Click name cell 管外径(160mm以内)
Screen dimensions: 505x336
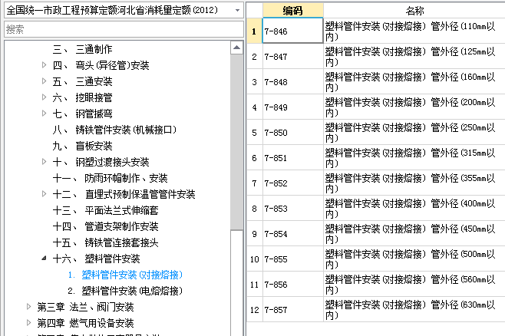tap(414, 82)
